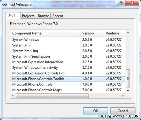Sort by Component Name column header

[x=46, y=33]
